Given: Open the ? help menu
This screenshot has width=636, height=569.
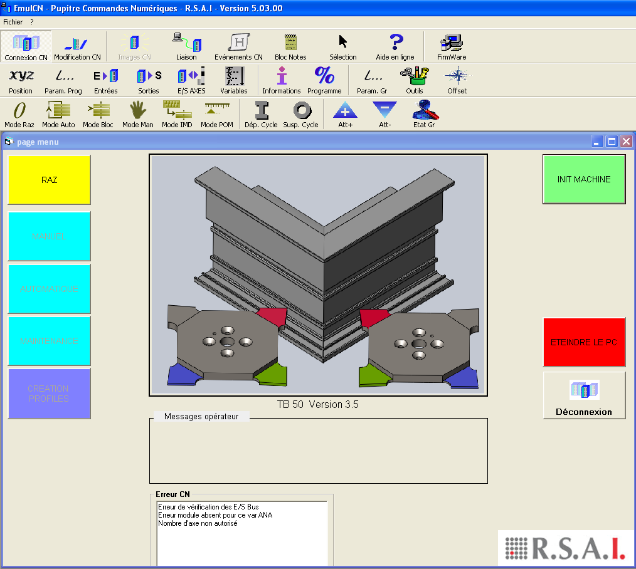Looking at the screenshot, I should pos(31,22).
